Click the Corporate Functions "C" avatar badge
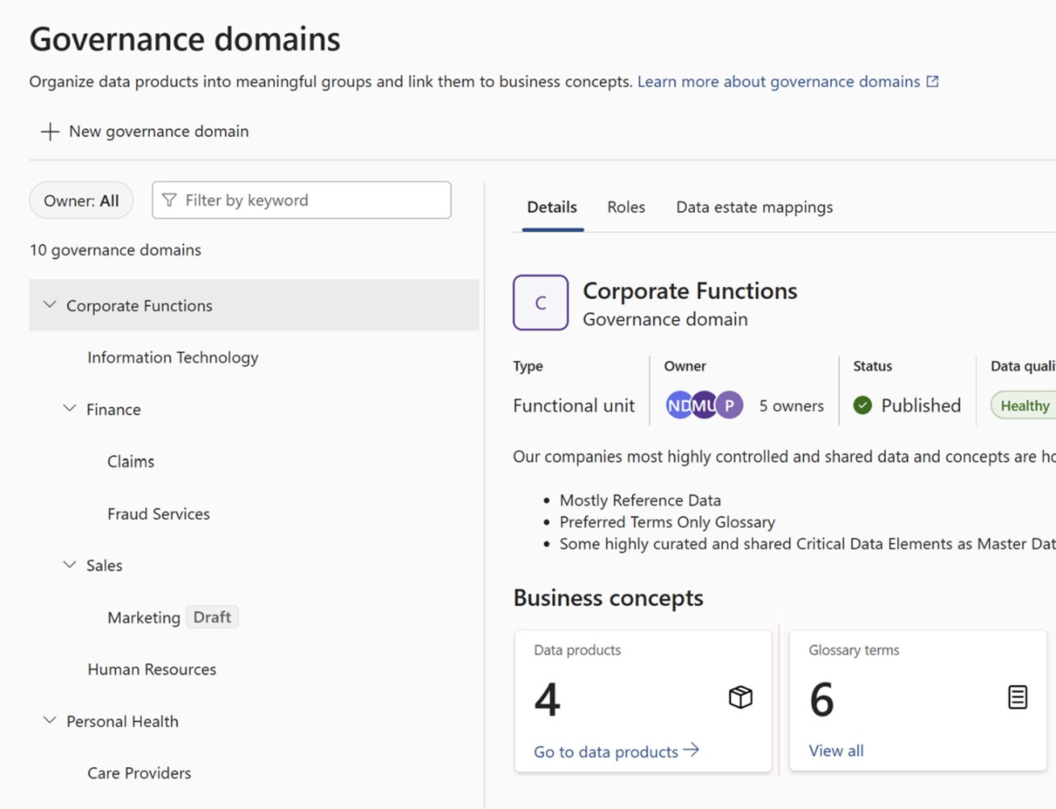The height and width of the screenshot is (809, 1056). tap(540, 302)
